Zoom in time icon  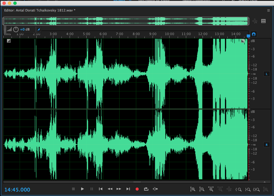coord(211,189)
